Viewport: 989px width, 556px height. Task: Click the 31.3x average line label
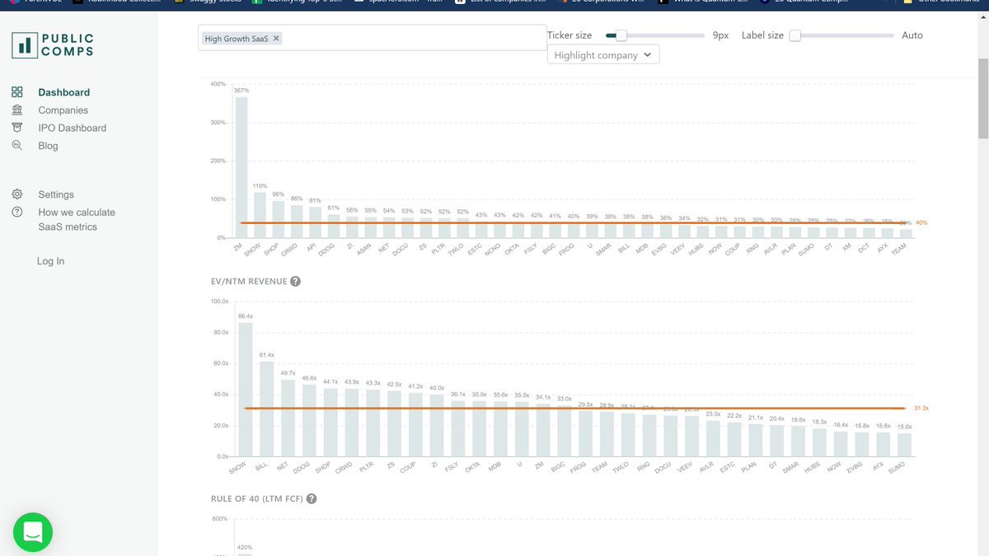pos(921,409)
